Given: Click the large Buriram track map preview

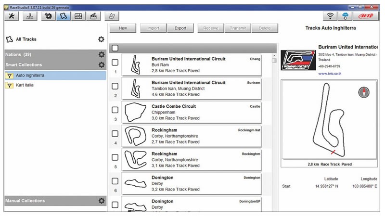Looking at the screenshot, I should (x=329, y=119).
